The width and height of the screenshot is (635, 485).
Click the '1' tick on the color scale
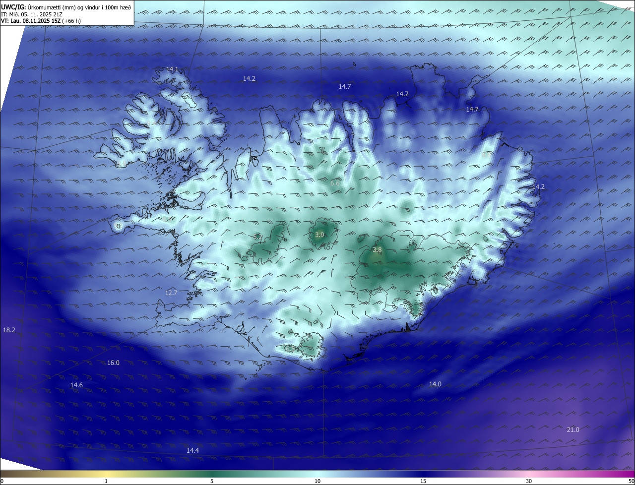tap(106, 481)
